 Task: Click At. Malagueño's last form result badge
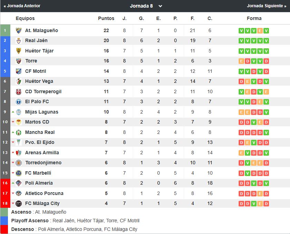[266, 31]
